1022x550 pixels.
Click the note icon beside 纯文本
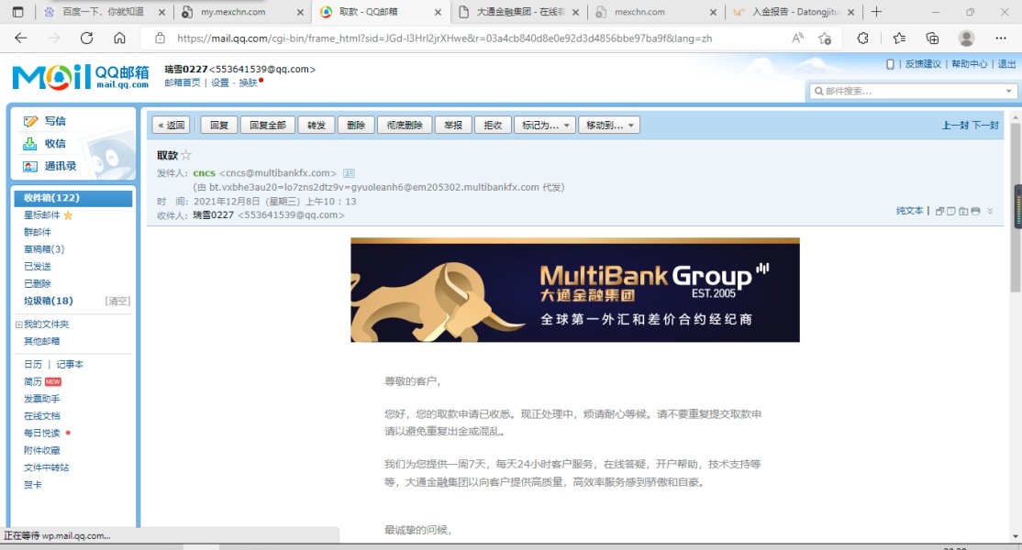pyautogui.click(x=951, y=211)
